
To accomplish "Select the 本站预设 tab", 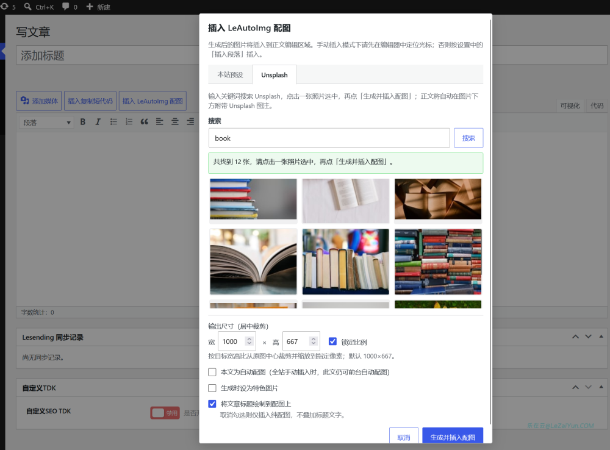I will tap(230, 74).
